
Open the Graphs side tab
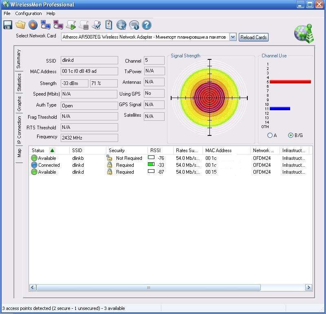[x=19, y=104]
